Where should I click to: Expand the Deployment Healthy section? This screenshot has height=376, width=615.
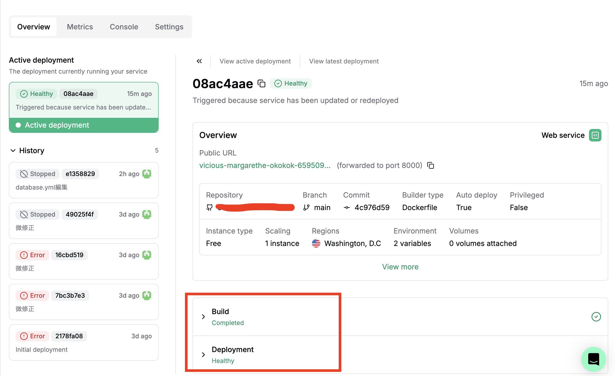(x=203, y=355)
